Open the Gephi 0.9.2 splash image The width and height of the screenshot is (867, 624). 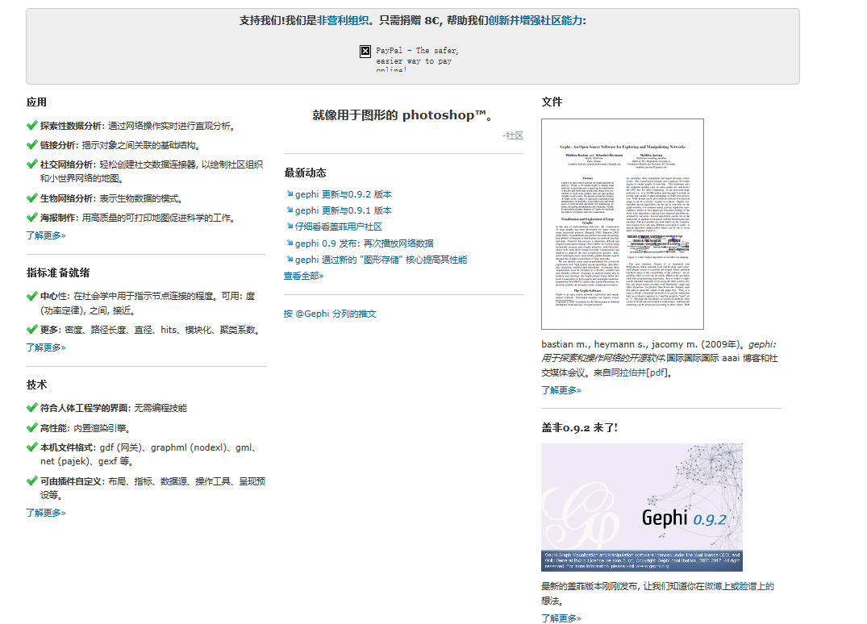(642, 507)
